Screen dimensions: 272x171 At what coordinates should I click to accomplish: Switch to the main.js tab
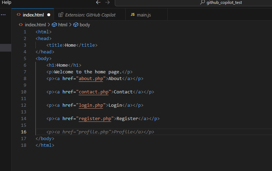click(147, 15)
